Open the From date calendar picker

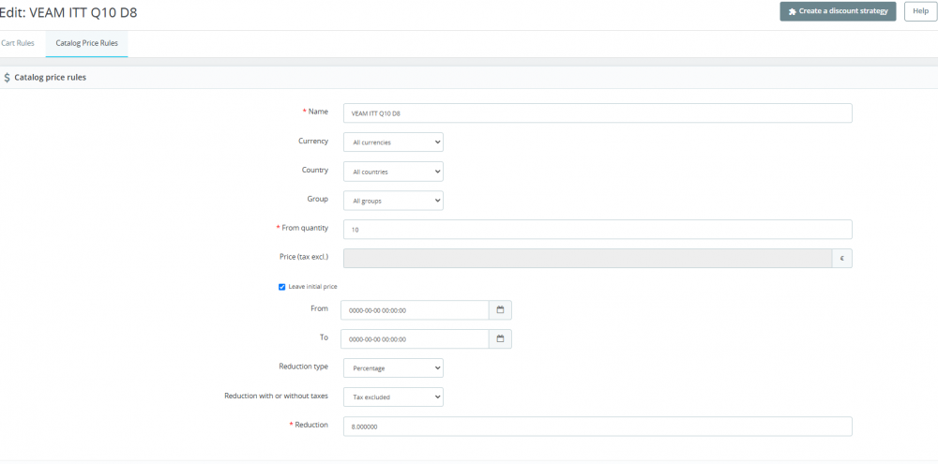(500, 310)
